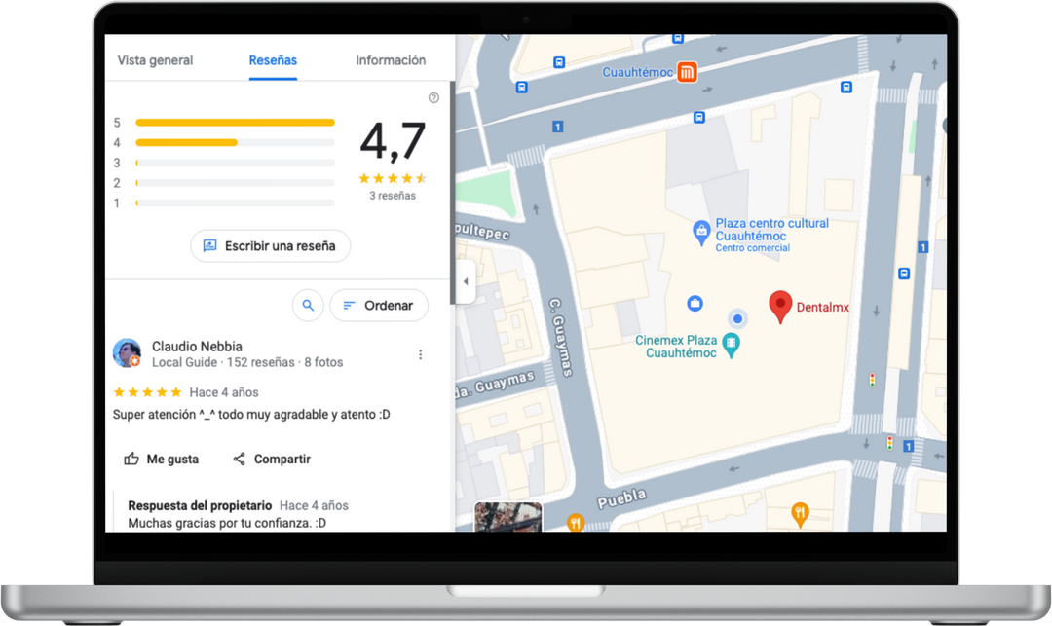Select the Reseñas tab
Screen dimensions: 1052x626
pos(273,60)
